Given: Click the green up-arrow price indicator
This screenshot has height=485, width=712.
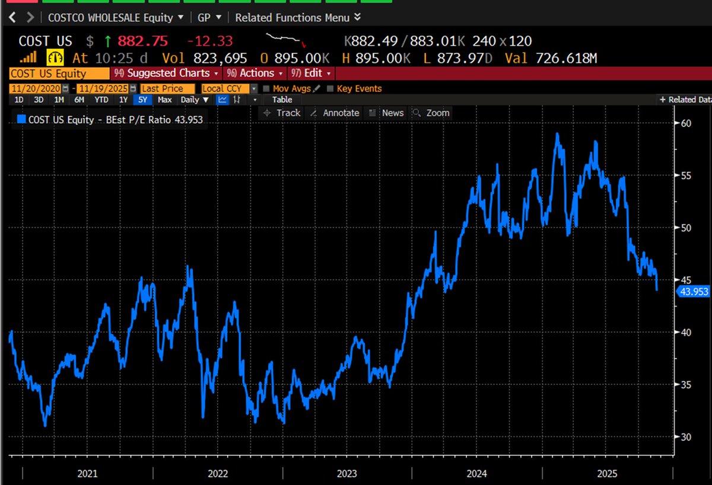Looking at the screenshot, I should [x=107, y=41].
